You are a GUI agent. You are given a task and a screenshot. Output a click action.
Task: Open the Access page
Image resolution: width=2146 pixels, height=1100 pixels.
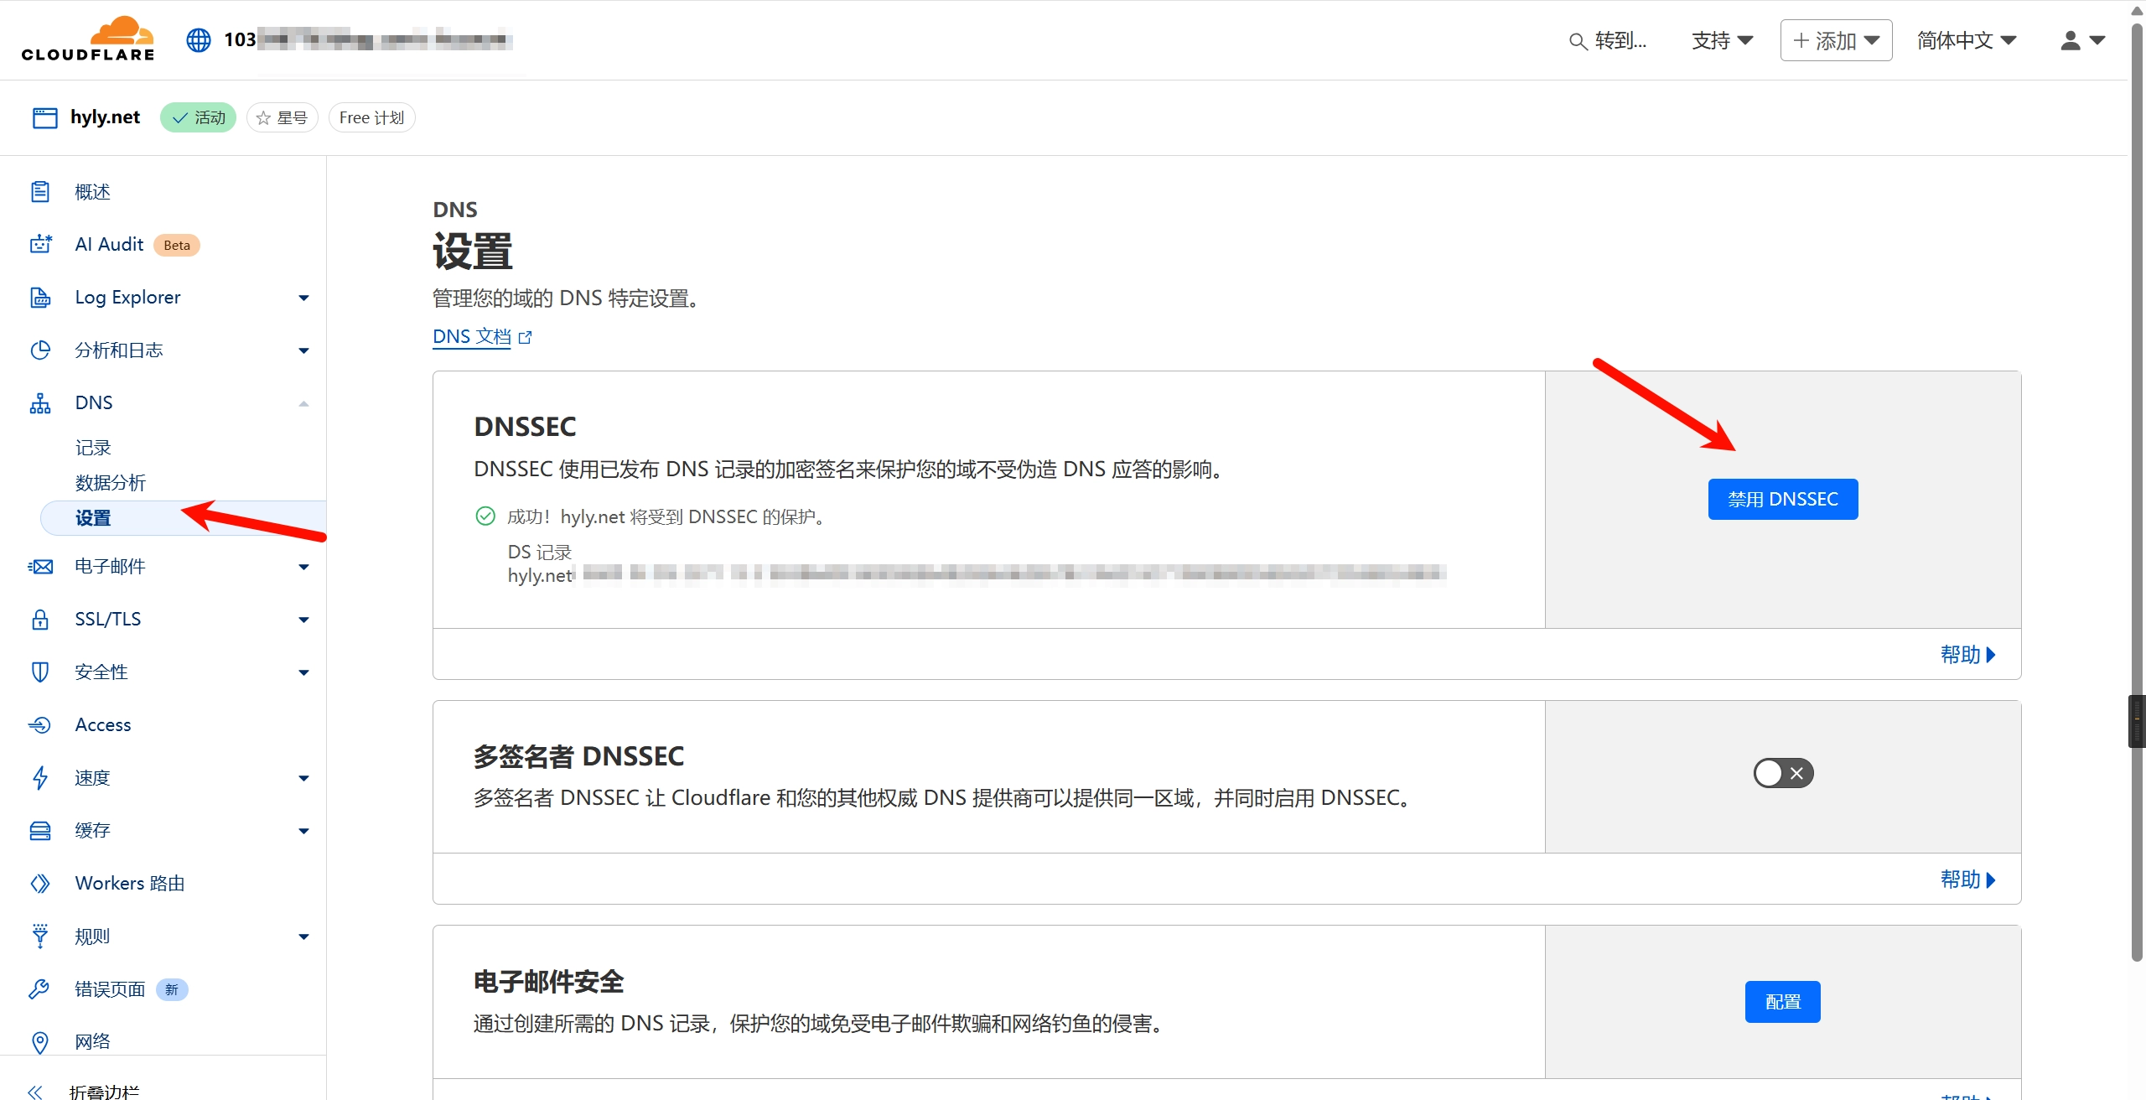103,724
